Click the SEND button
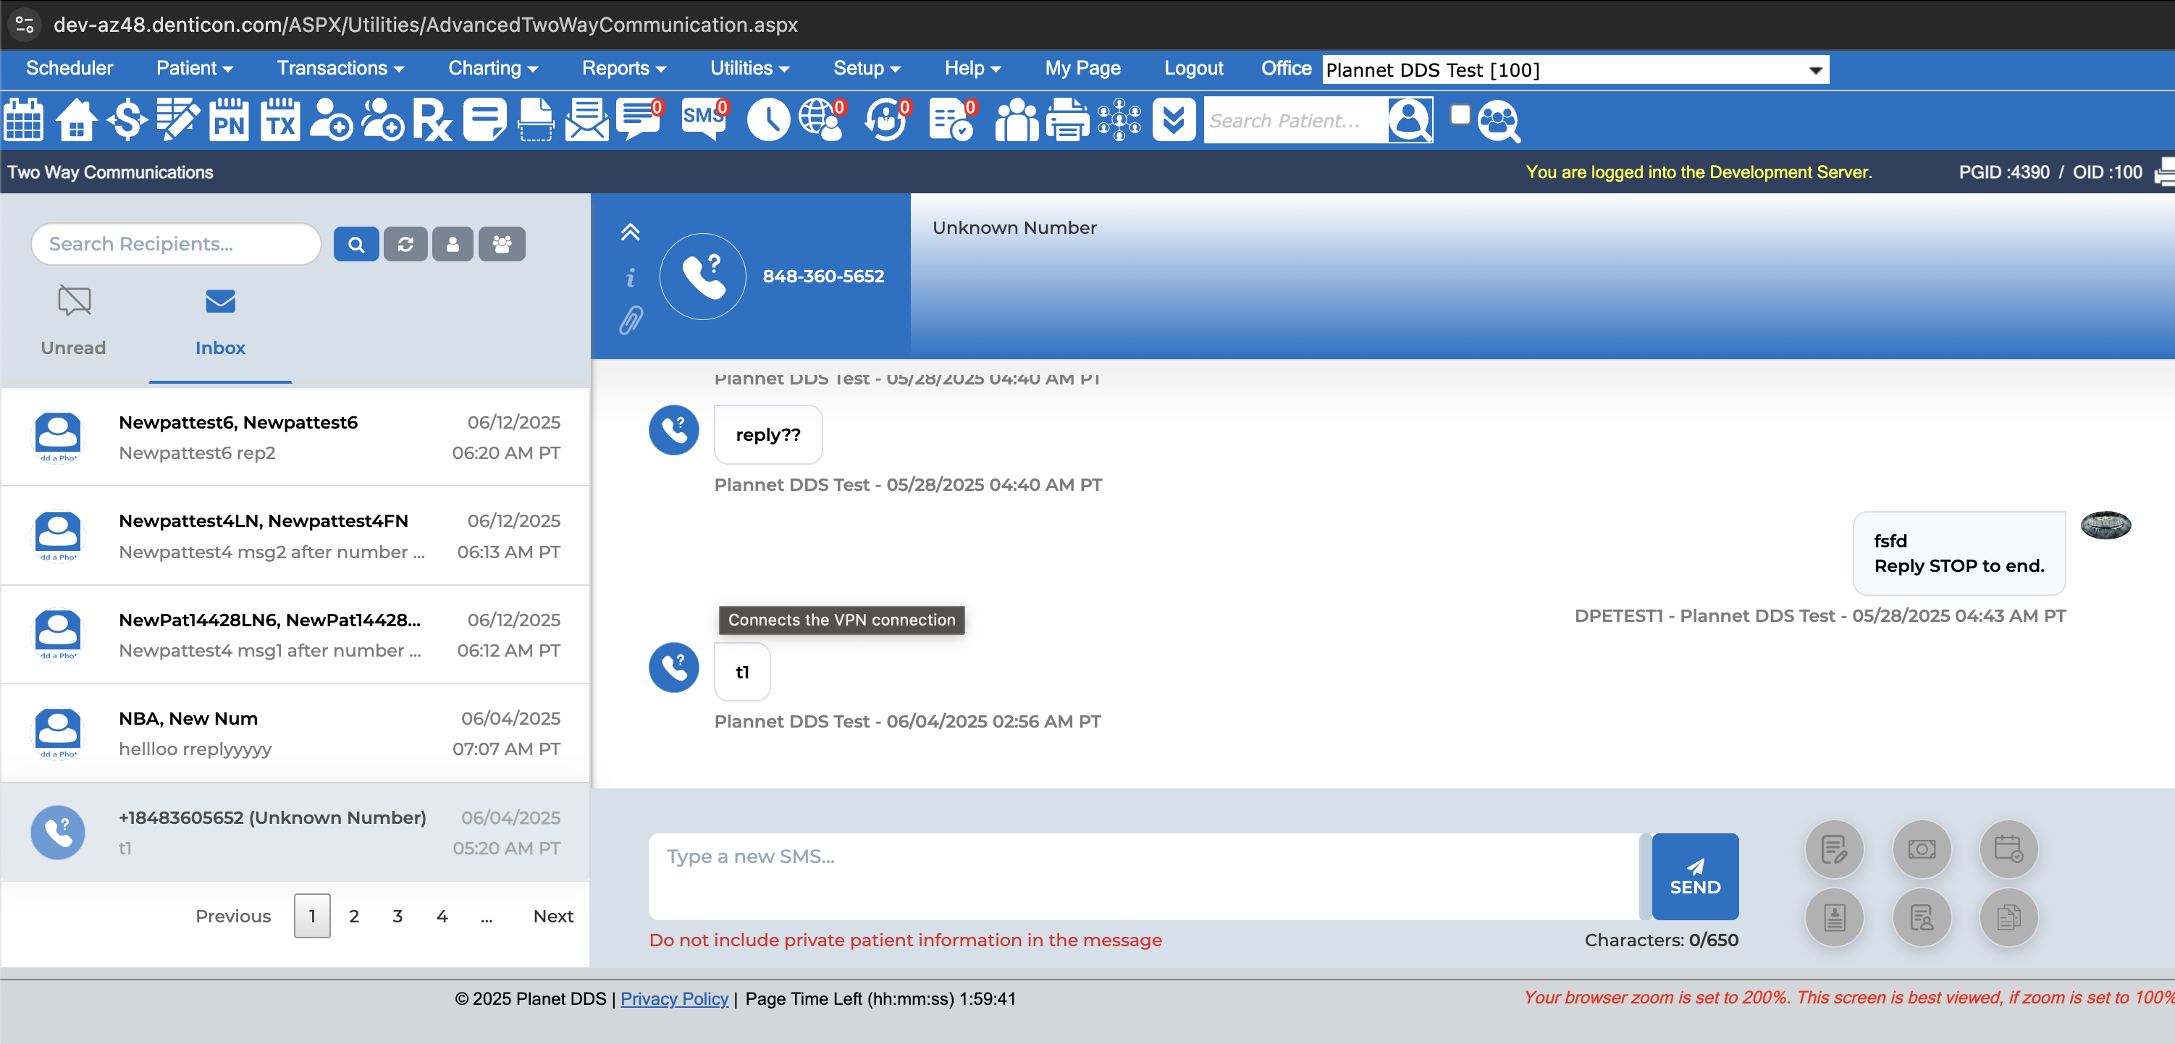Viewport: 2175px width, 1044px height. pos(1694,876)
